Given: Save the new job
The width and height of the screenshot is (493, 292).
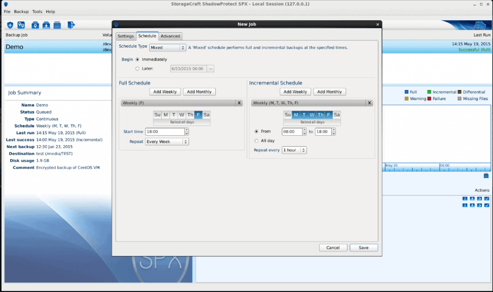Looking at the screenshot, I should [363, 247].
